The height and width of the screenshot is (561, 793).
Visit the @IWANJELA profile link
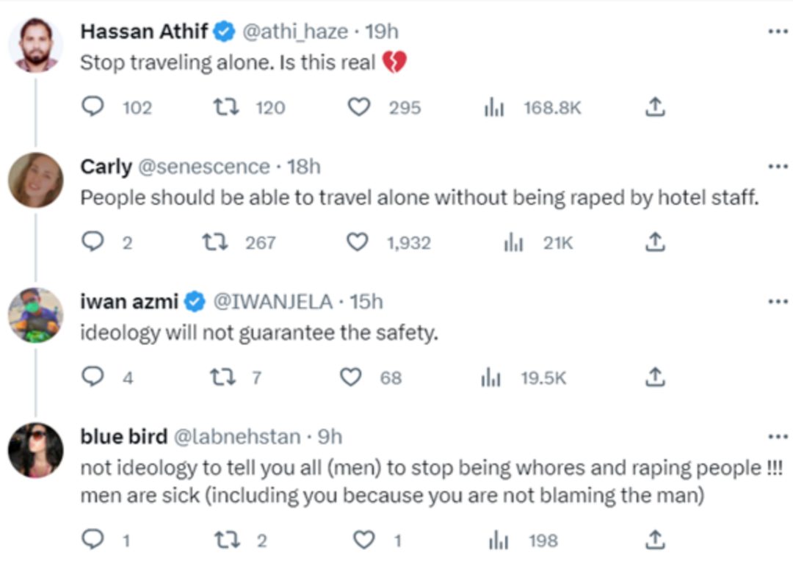[272, 302]
